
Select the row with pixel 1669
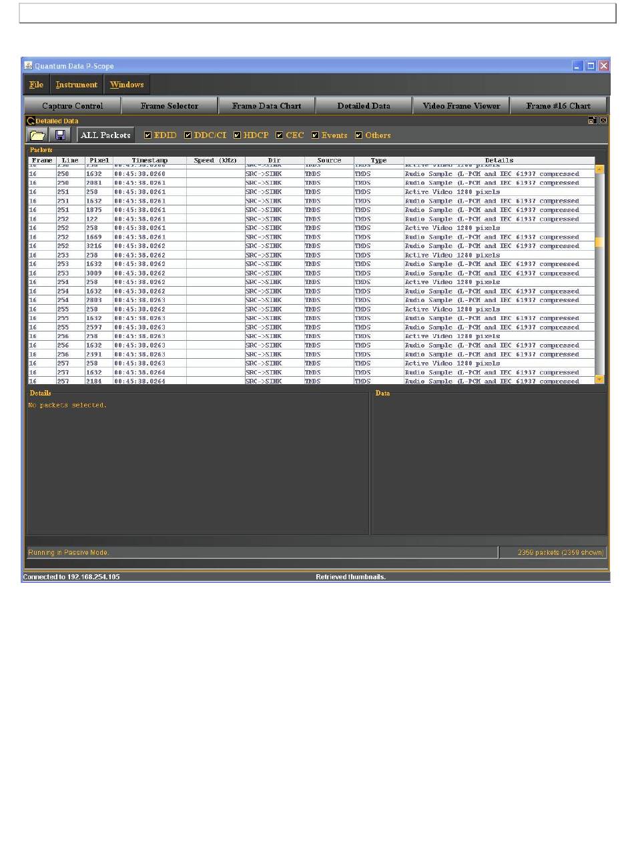[311, 237]
